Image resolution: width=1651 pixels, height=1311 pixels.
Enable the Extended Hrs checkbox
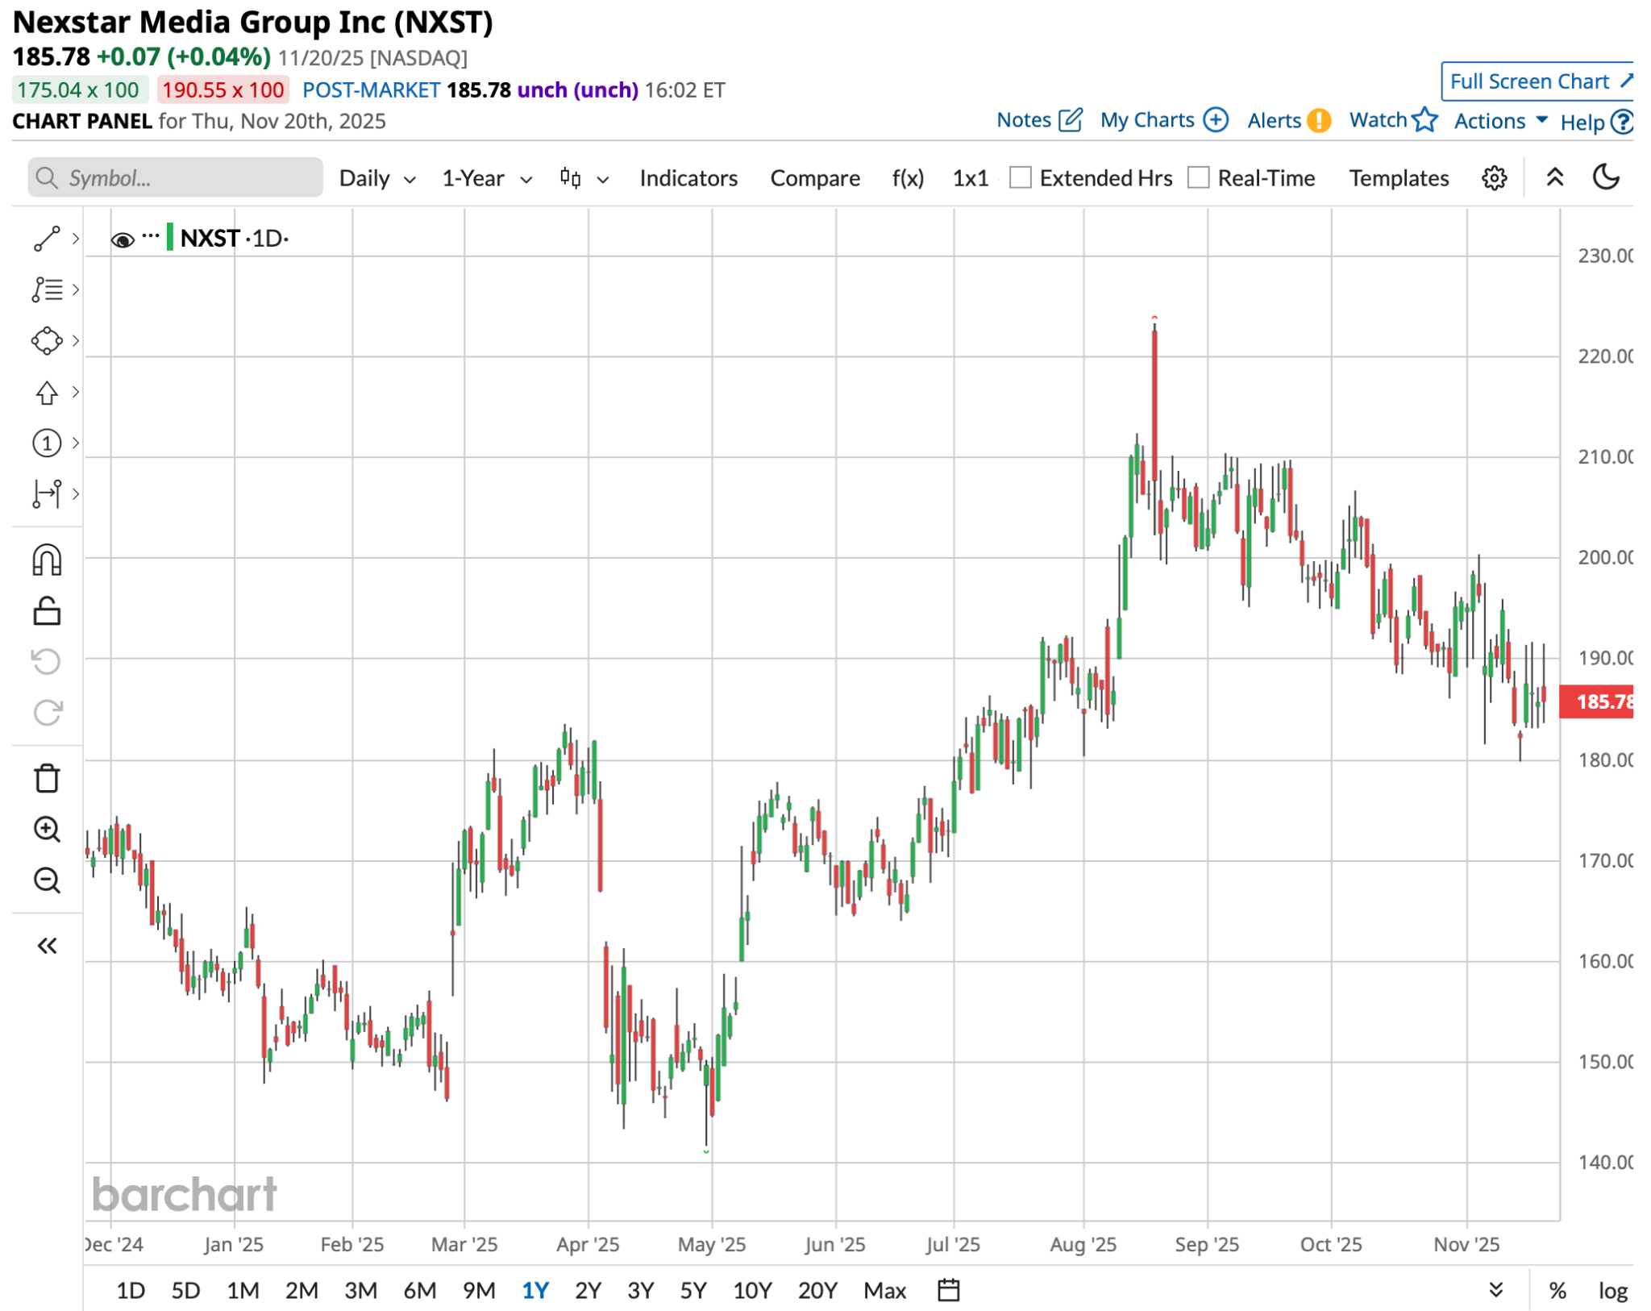(1021, 177)
